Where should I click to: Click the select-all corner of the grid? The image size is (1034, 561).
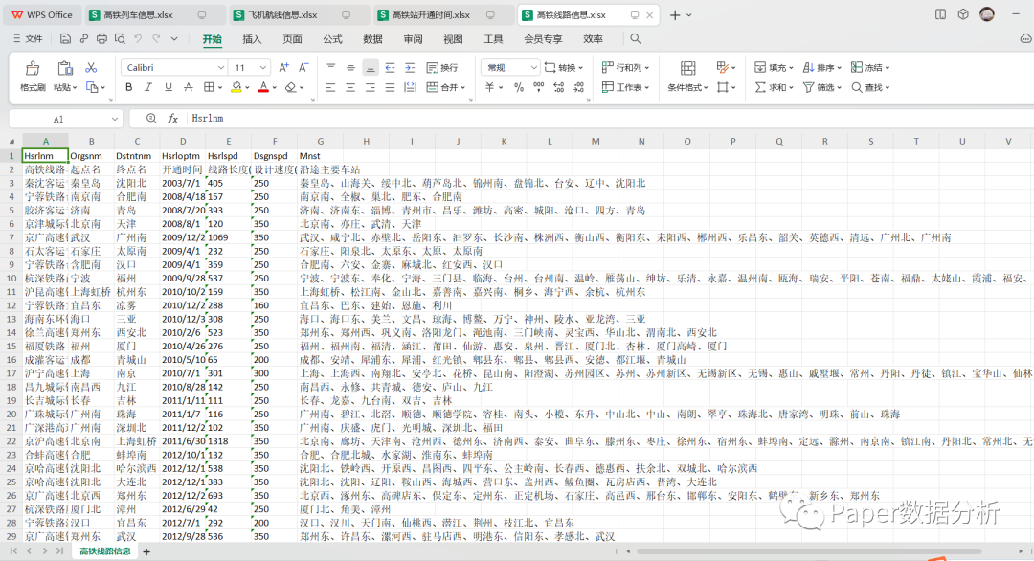click(11, 141)
